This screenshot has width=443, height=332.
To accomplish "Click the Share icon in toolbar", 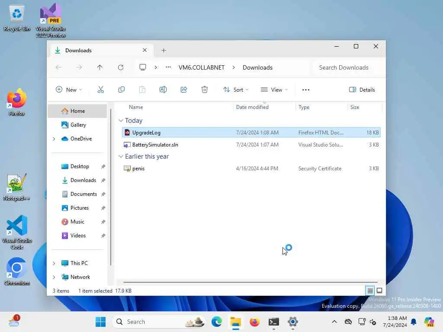I will (x=184, y=90).
